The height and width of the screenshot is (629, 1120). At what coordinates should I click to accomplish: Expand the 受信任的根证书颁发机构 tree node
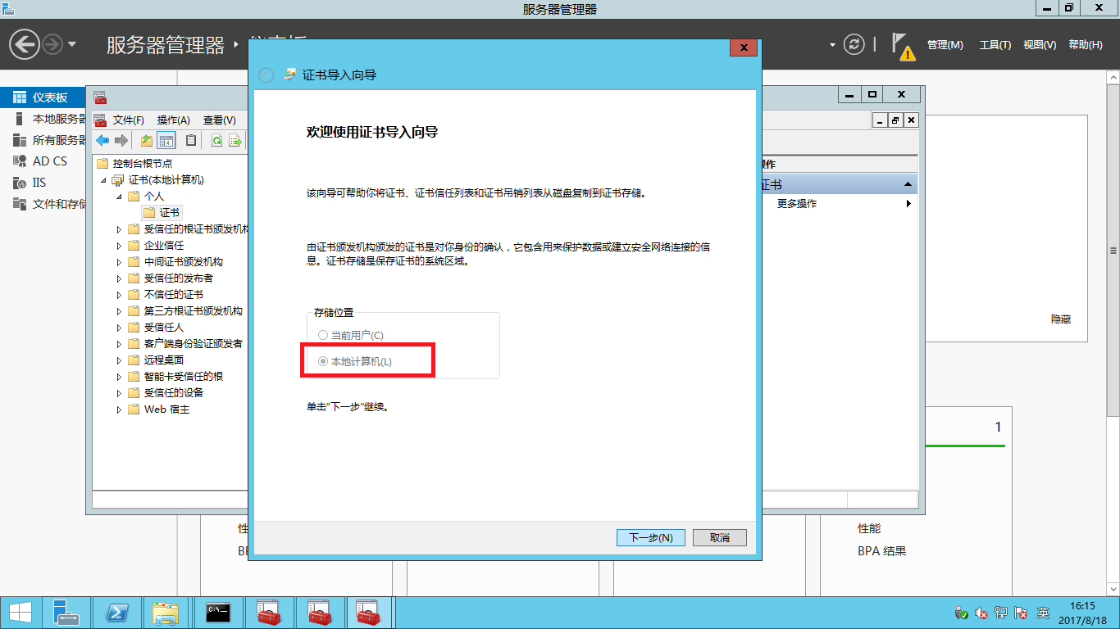(119, 229)
